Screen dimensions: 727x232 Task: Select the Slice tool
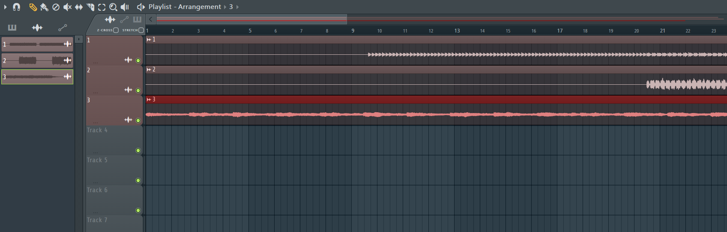click(90, 7)
